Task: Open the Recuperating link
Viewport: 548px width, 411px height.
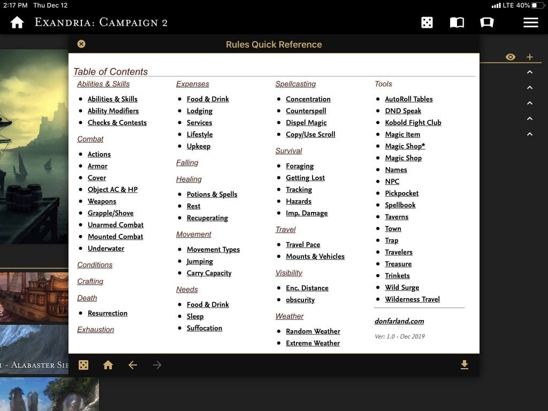Action: tap(207, 218)
